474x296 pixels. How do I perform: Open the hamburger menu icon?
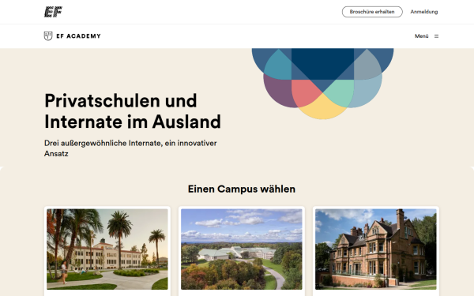point(436,36)
